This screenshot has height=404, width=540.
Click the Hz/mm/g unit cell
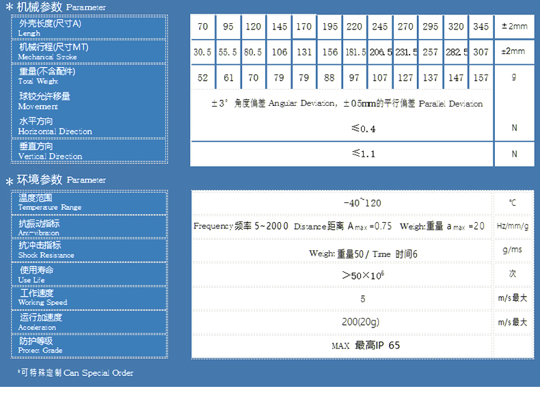pos(513,226)
